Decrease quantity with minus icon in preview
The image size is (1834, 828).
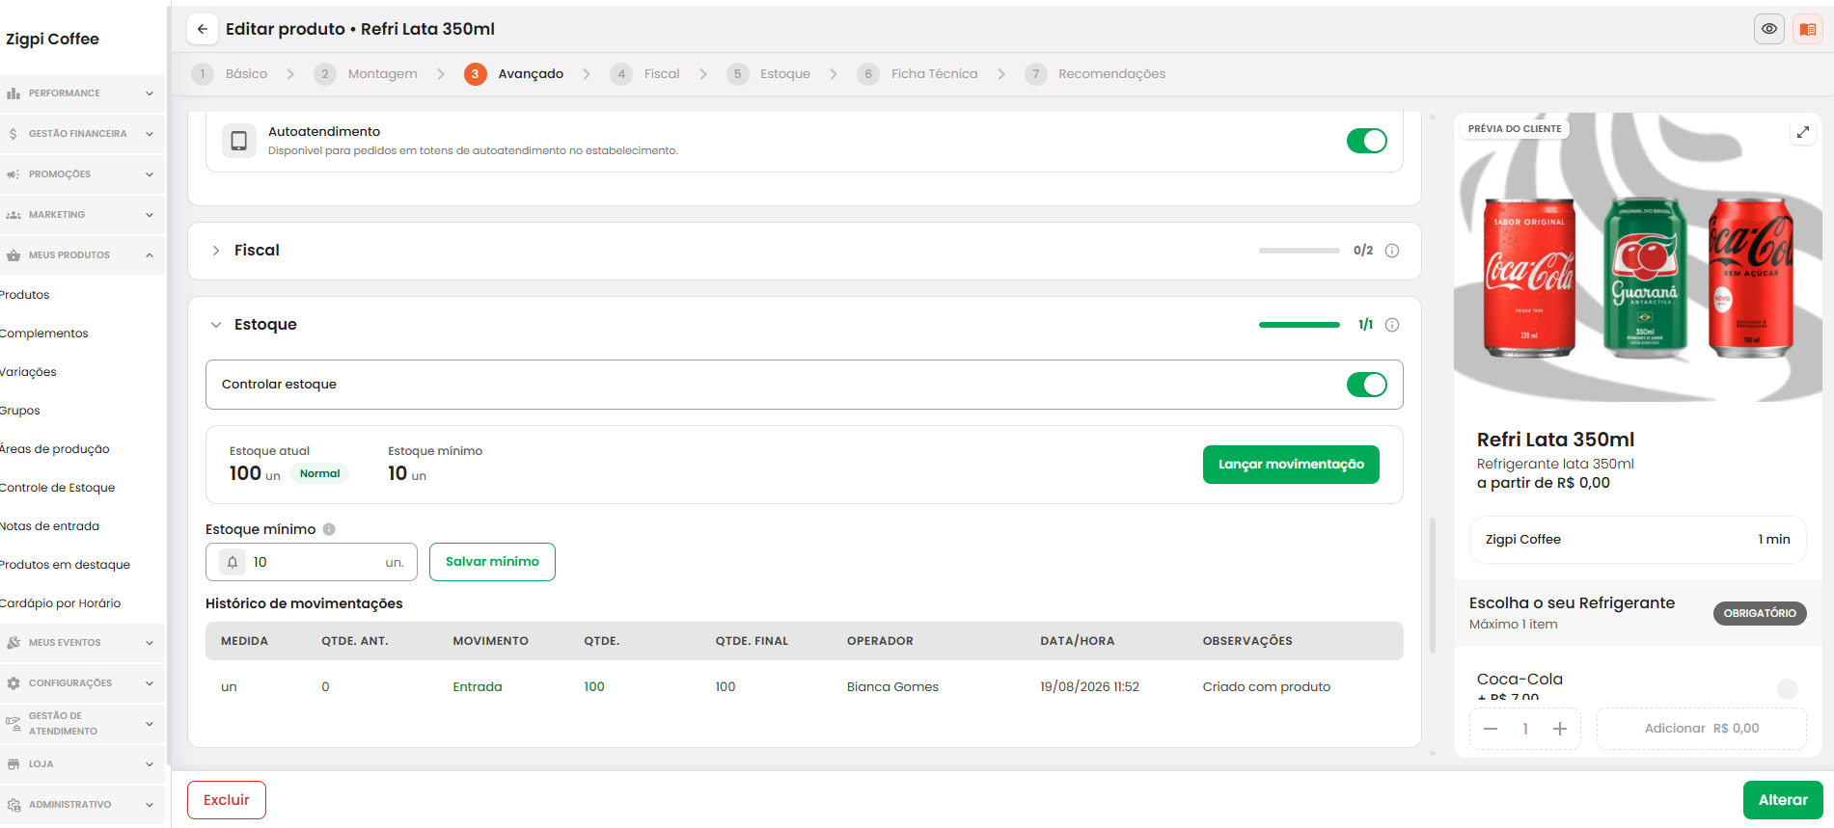pos(1491,729)
